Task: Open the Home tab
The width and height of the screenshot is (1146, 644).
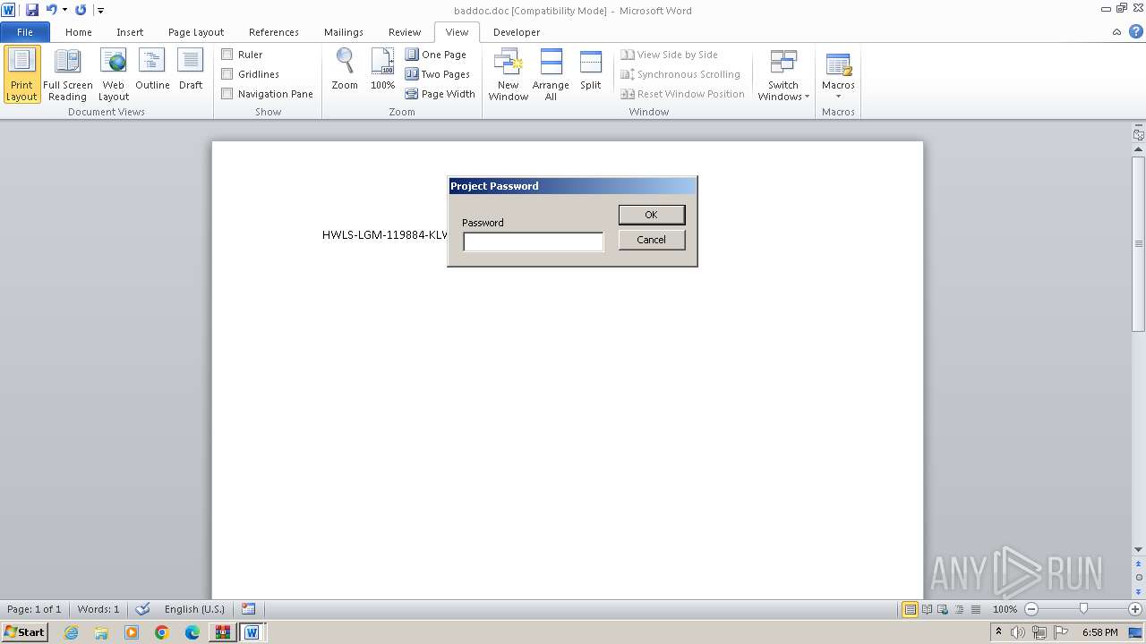Action: (79, 31)
